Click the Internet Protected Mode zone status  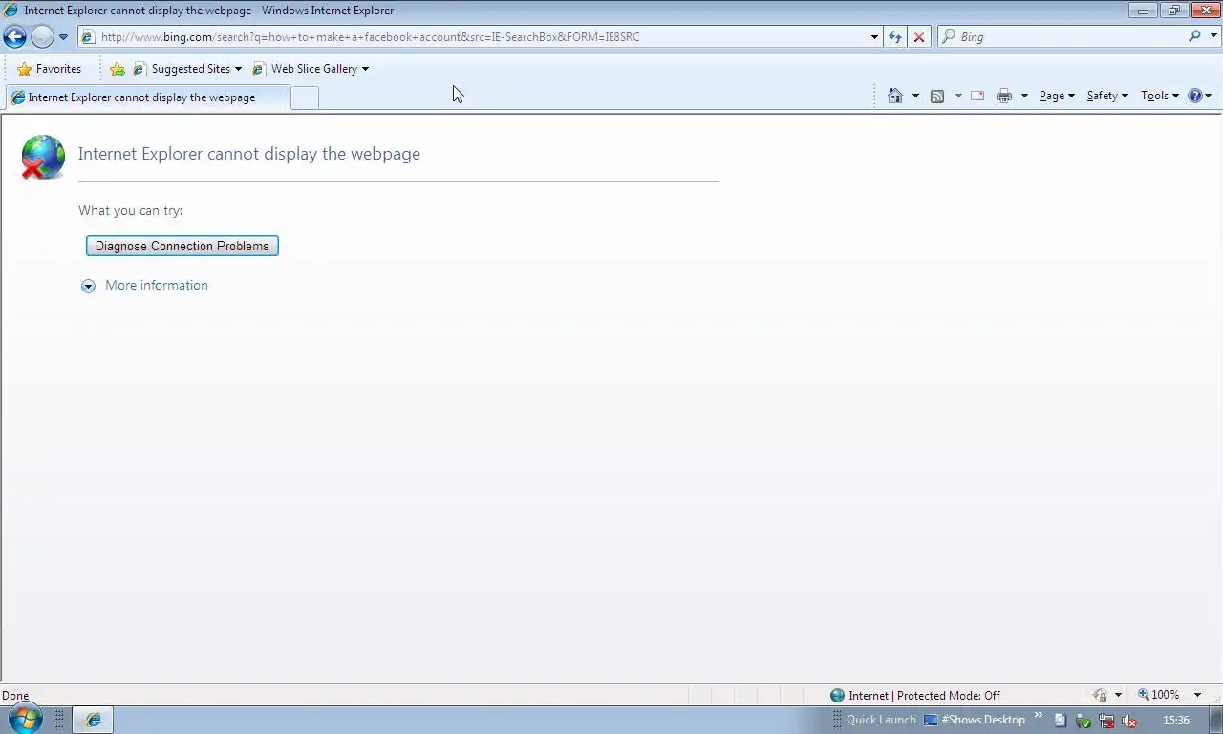915,696
